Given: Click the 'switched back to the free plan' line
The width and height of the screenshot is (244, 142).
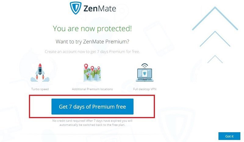Looking at the screenshot, I should pos(92,125).
